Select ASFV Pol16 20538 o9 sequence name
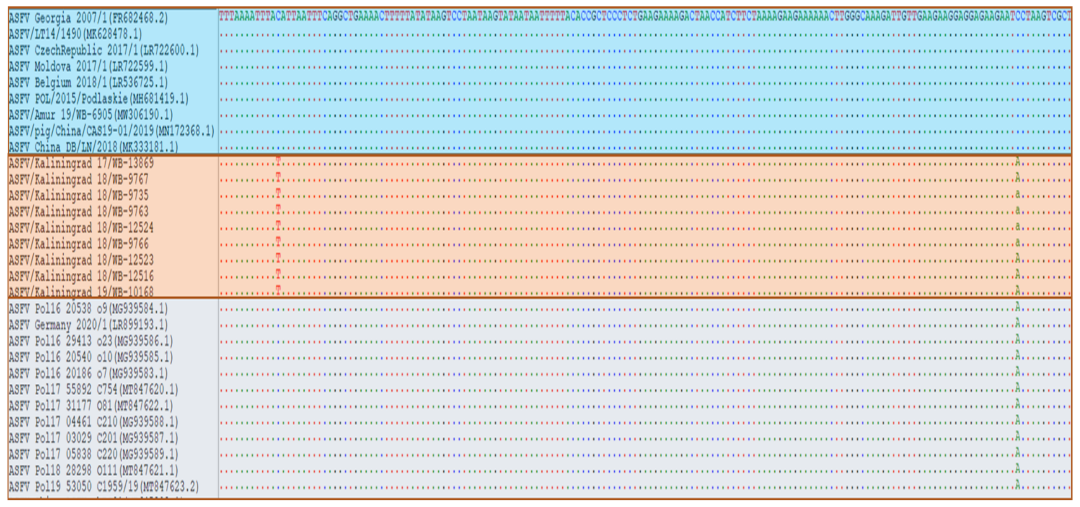This screenshot has width=1080, height=507. pyautogui.click(x=88, y=309)
